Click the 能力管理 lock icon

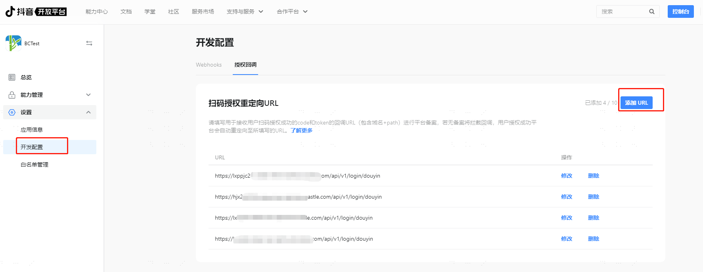pyautogui.click(x=12, y=95)
